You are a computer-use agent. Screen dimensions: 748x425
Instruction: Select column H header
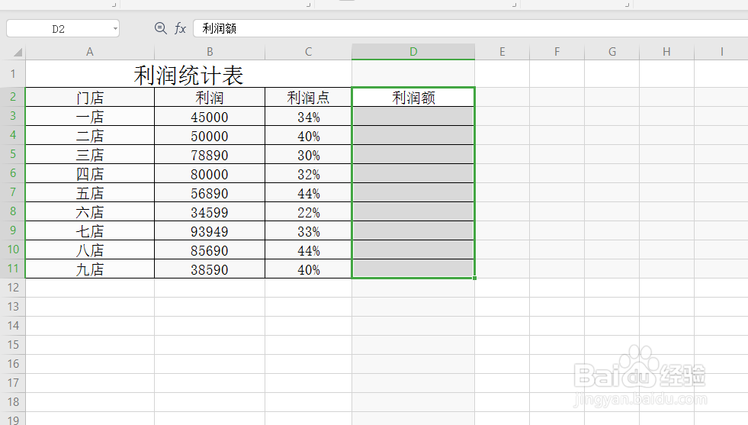tap(666, 52)
